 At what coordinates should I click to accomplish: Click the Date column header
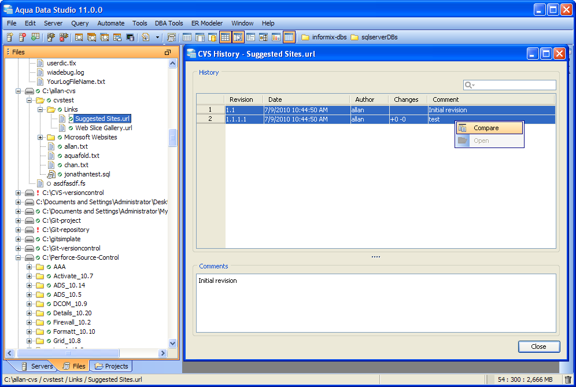point(307,99)
